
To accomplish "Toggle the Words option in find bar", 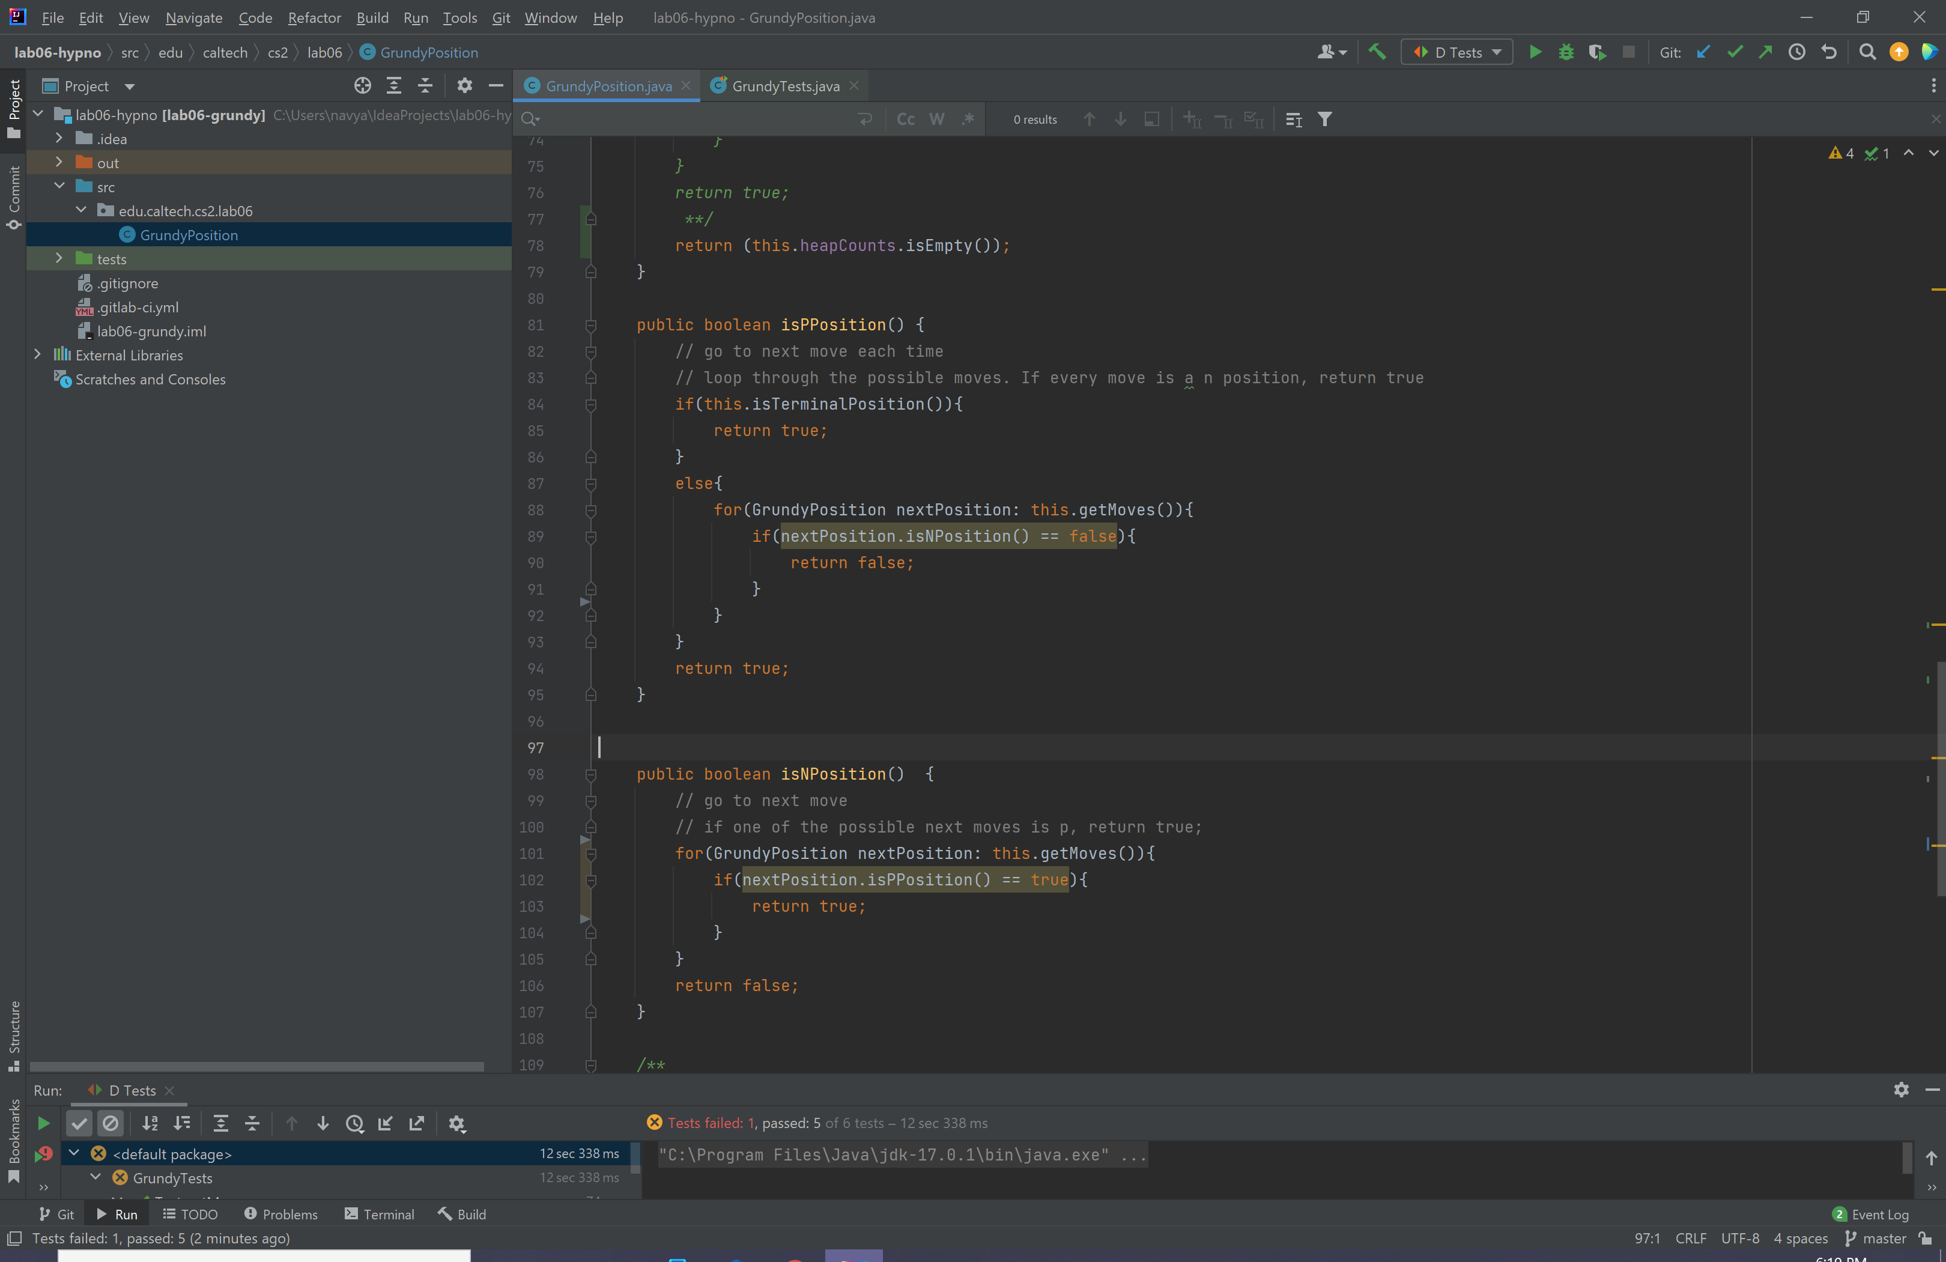I will [937, 120].
